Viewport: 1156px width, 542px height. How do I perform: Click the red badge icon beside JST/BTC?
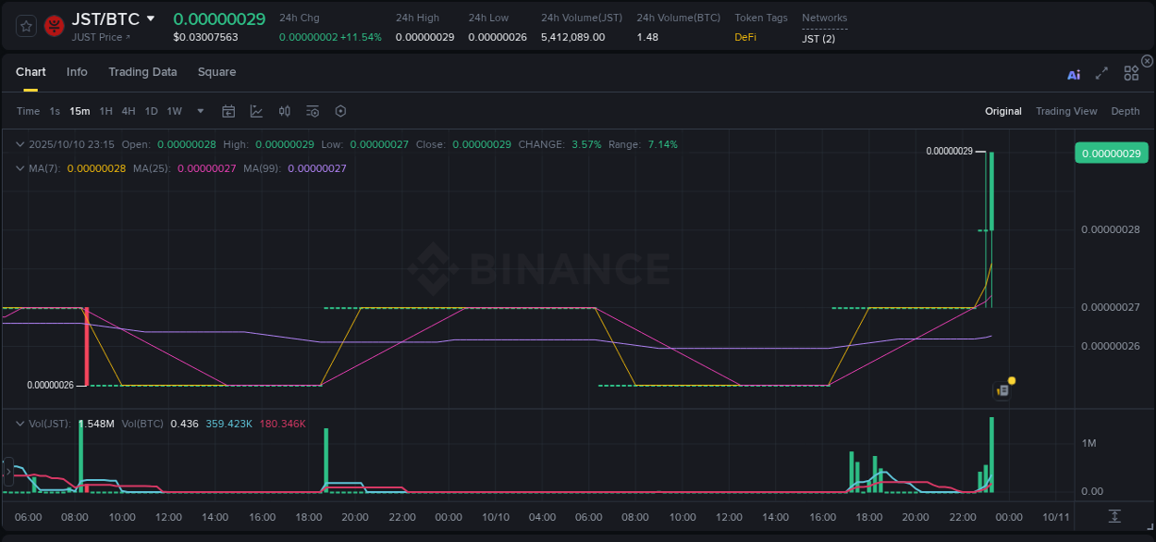point(54,26)
